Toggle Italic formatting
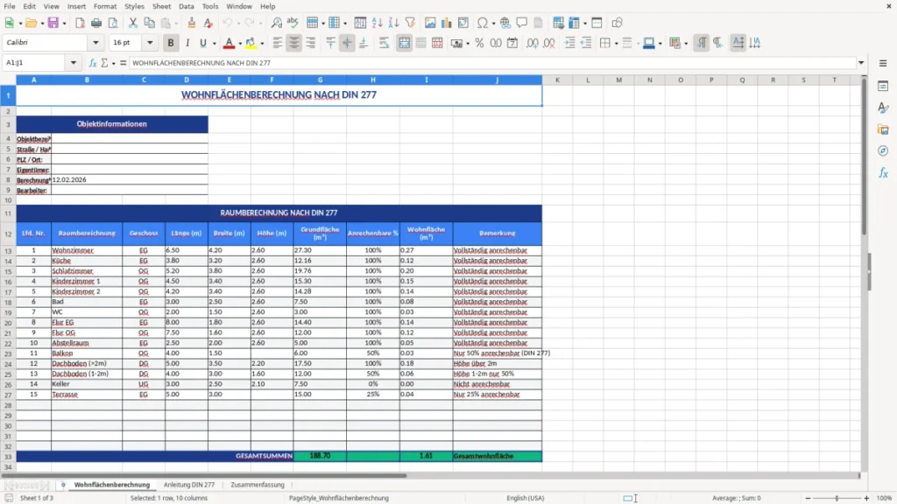 (187, 43)
